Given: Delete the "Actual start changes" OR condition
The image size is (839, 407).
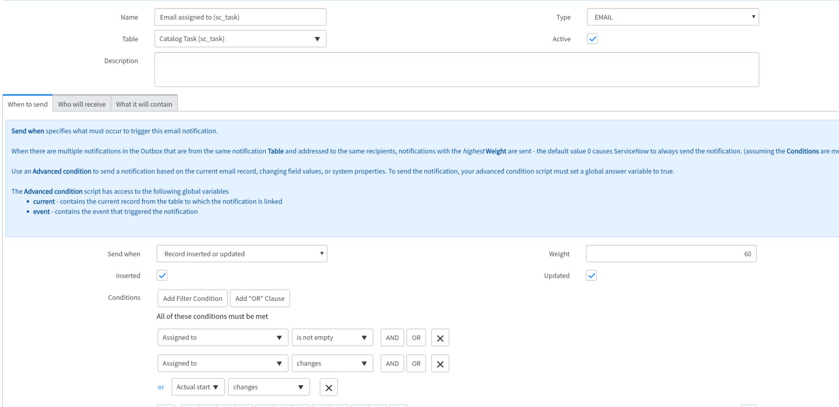Looking at the screenshot, I should pyautogui.click(x=329, y=387).
